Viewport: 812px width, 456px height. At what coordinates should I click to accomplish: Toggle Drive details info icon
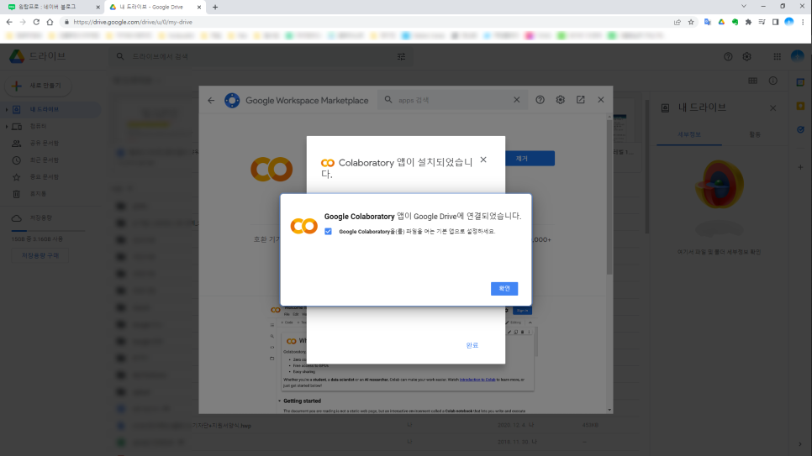point(772,81)
